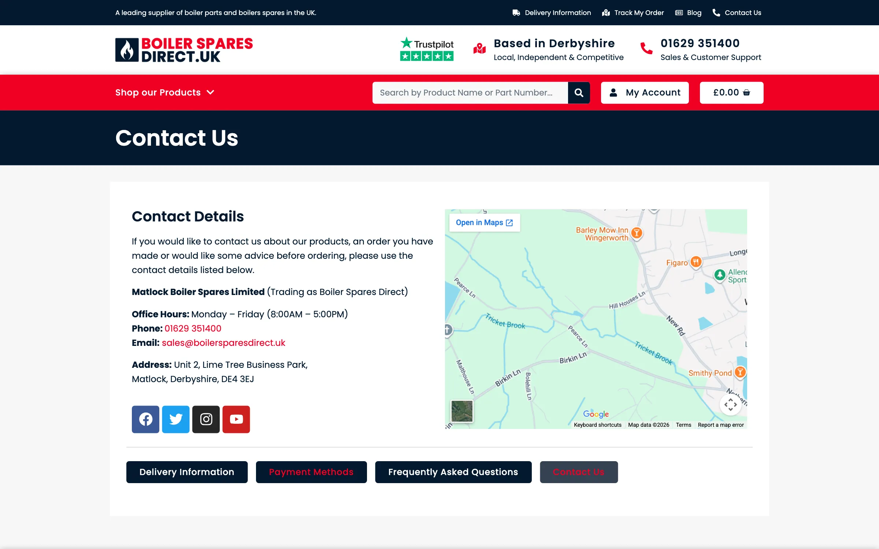Open the Instagram social icon
Image resolution: width=879 pixels, height=549 pixels.
[x=206, y=419]
